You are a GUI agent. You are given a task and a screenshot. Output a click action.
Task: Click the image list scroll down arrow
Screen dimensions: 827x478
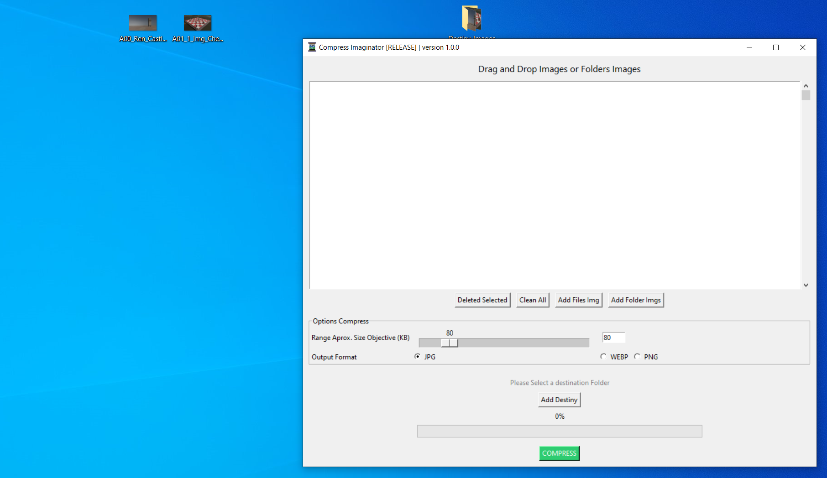point(806,285)
